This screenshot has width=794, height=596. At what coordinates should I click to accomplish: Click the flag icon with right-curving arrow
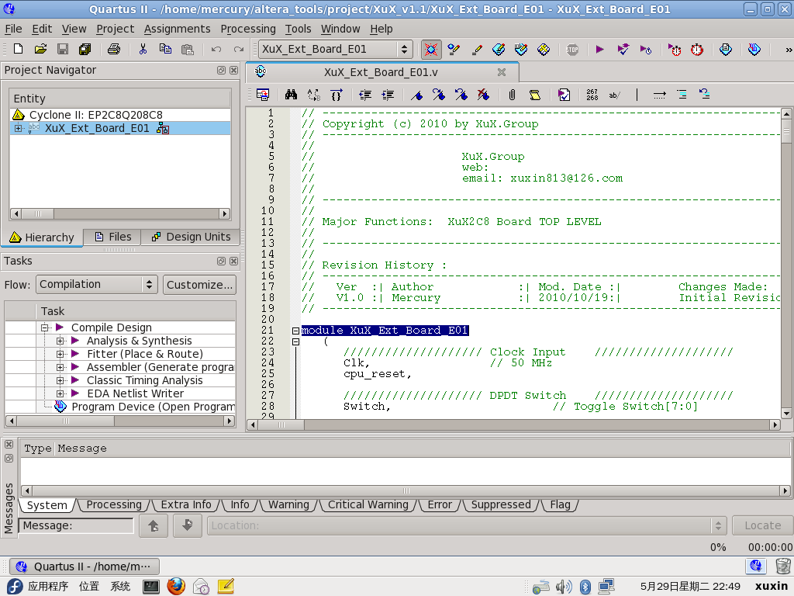click(x=439, y=95)
